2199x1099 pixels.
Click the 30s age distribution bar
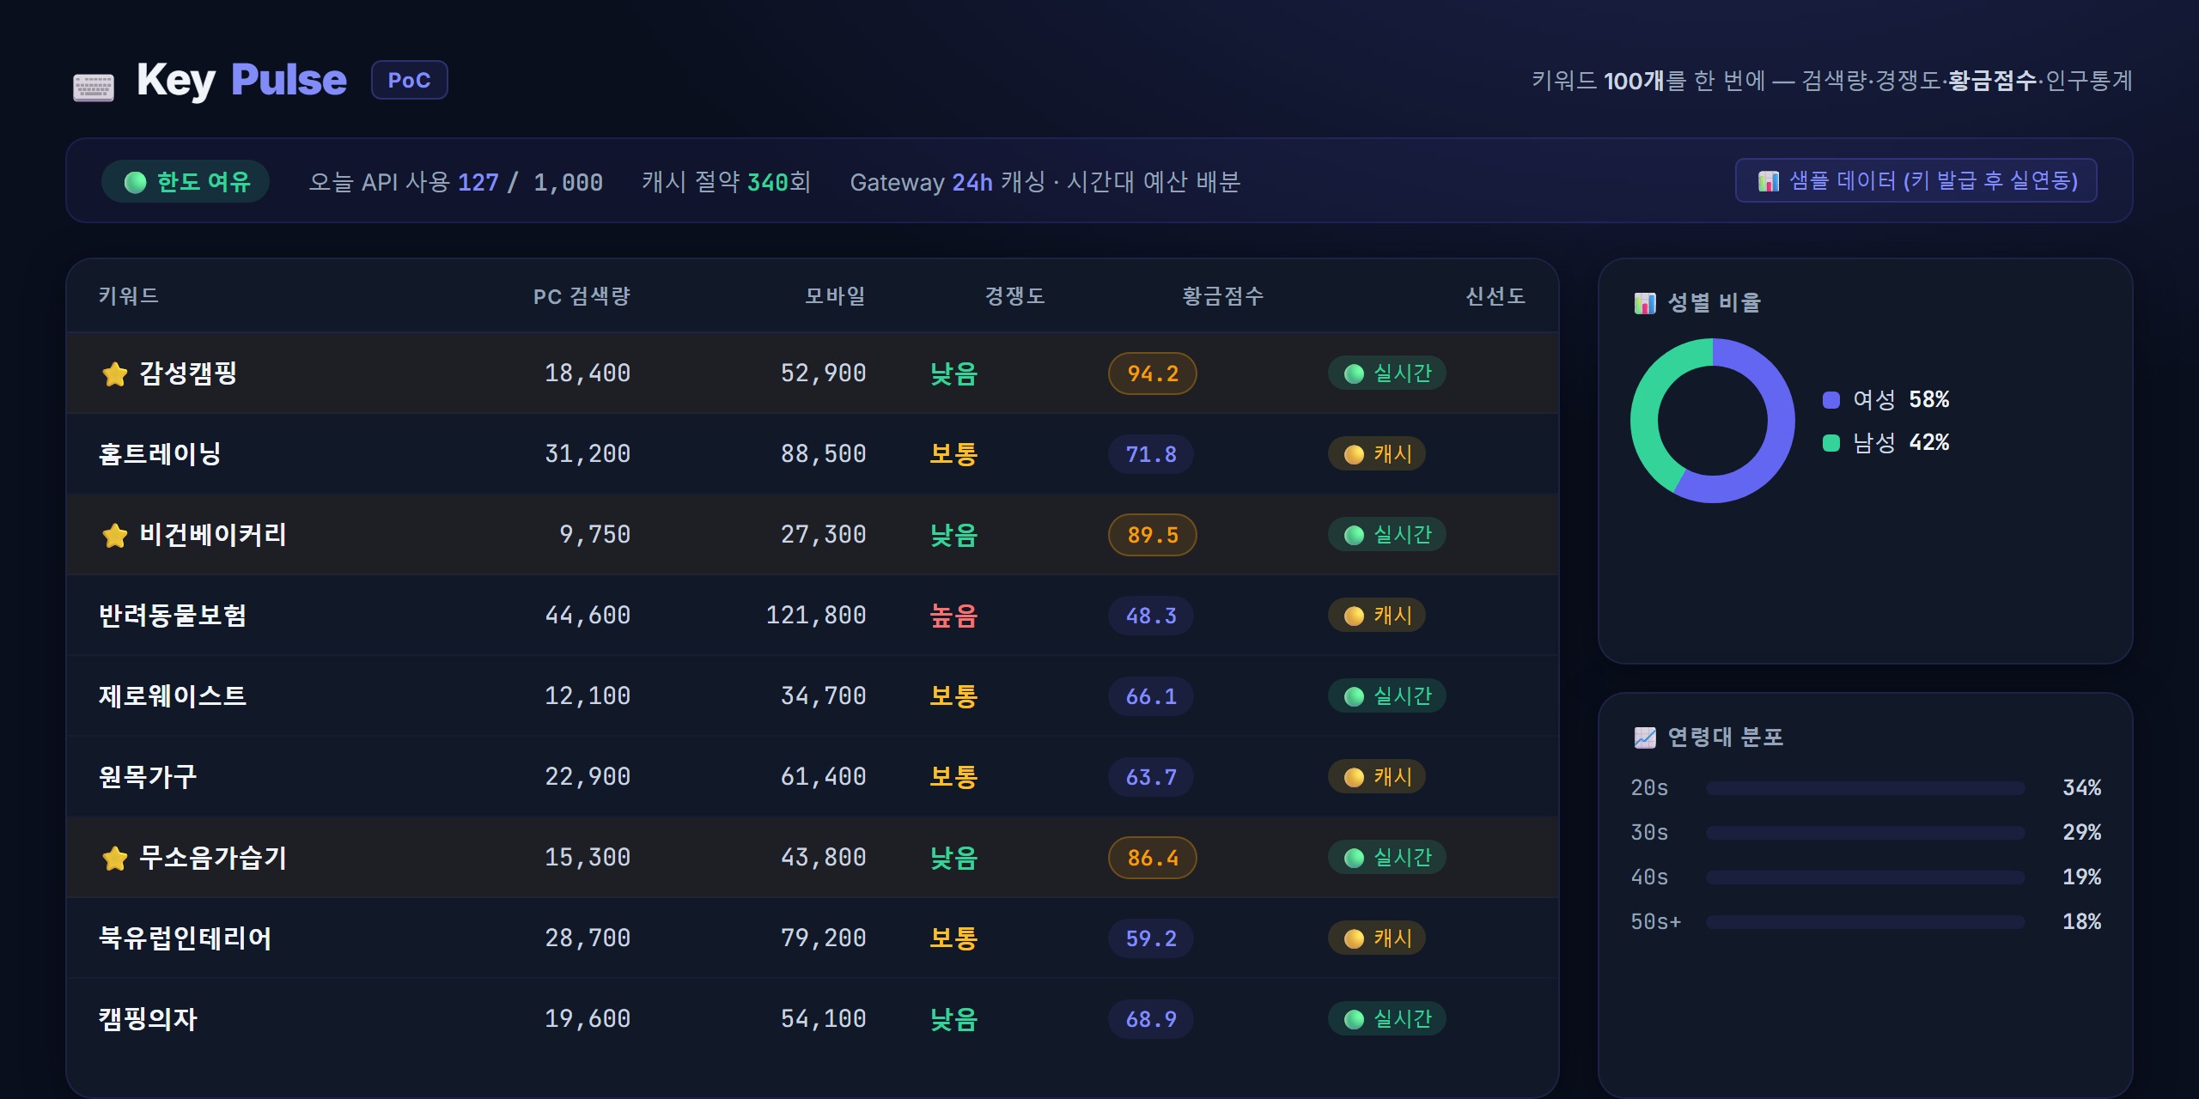pyautogui.click(x=1865, y=833)
